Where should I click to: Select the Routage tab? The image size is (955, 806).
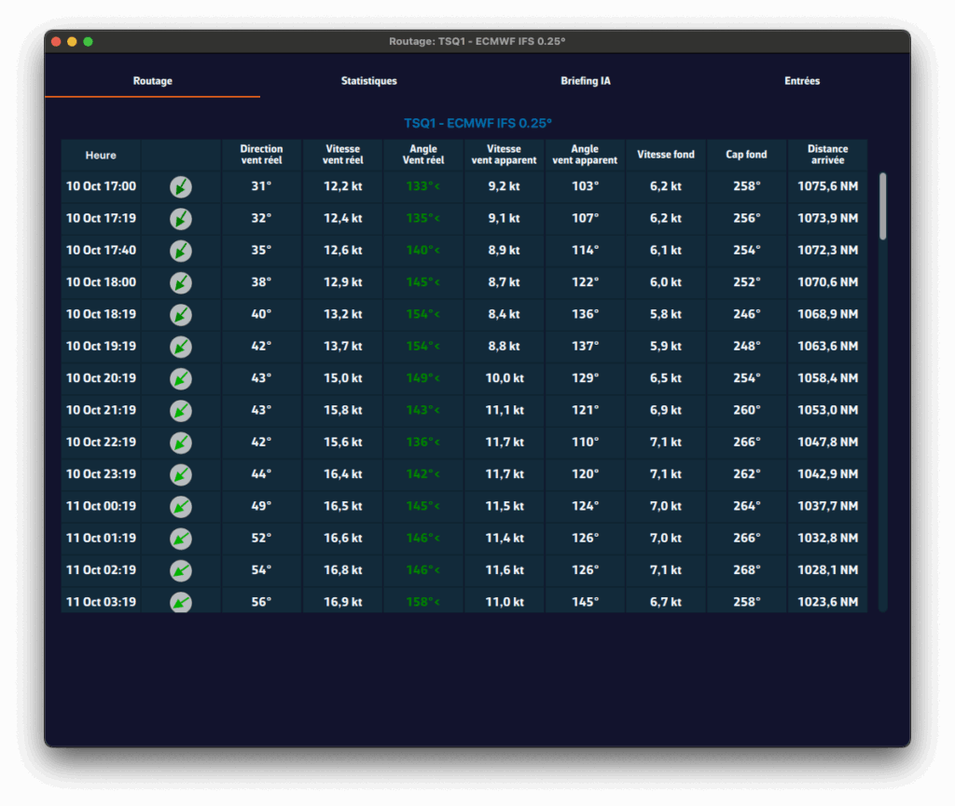click(x=152, y=81)
